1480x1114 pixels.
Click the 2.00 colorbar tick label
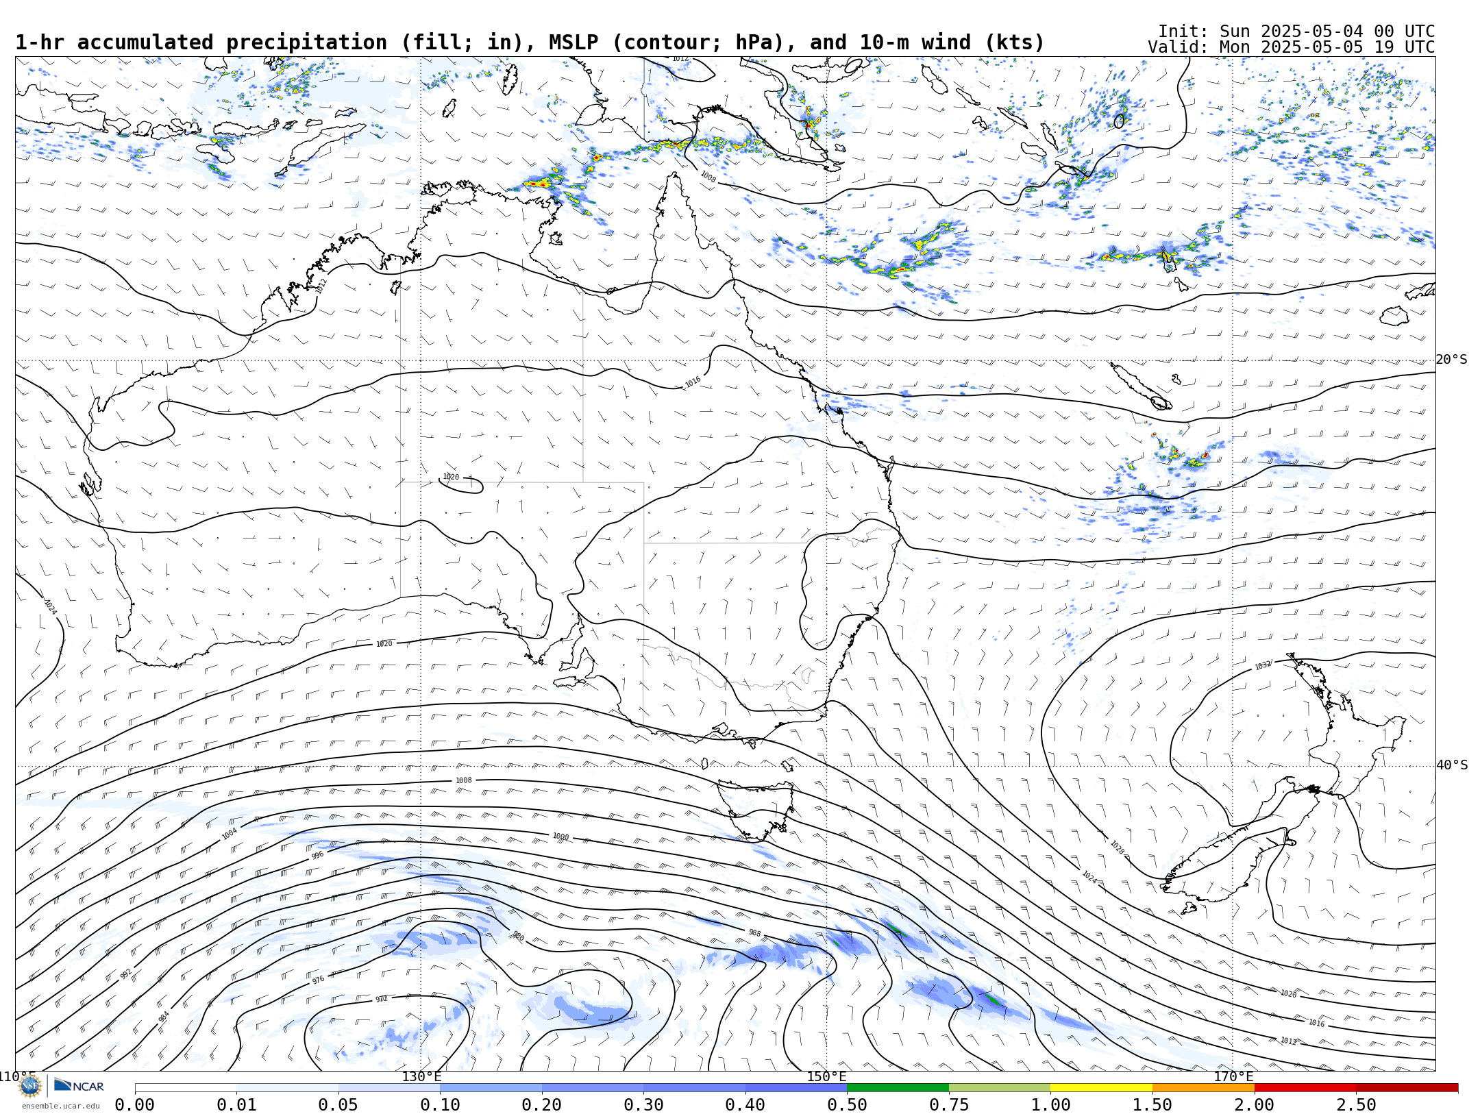click(x=1255, y=1105)
